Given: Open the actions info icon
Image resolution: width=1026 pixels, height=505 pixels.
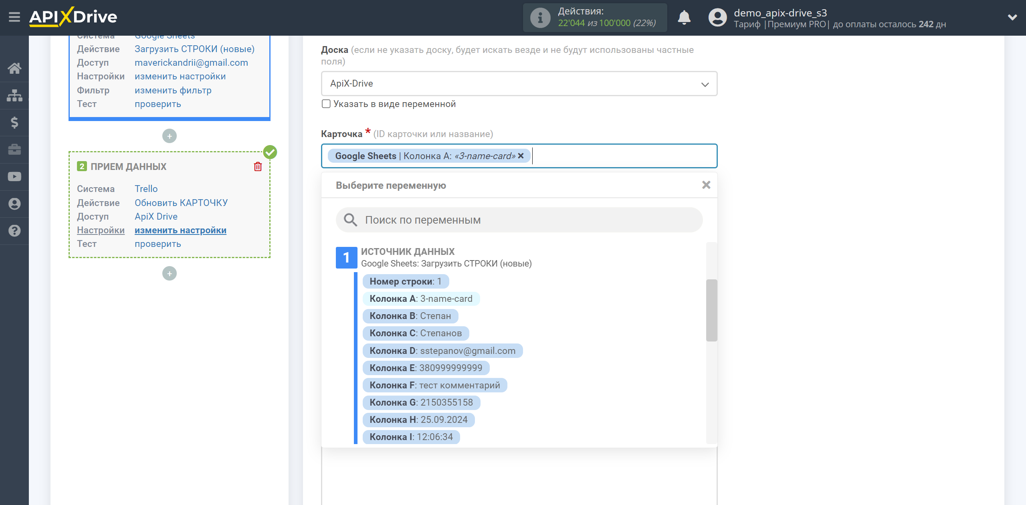Looking at the screenshot, I should (540, 18).
